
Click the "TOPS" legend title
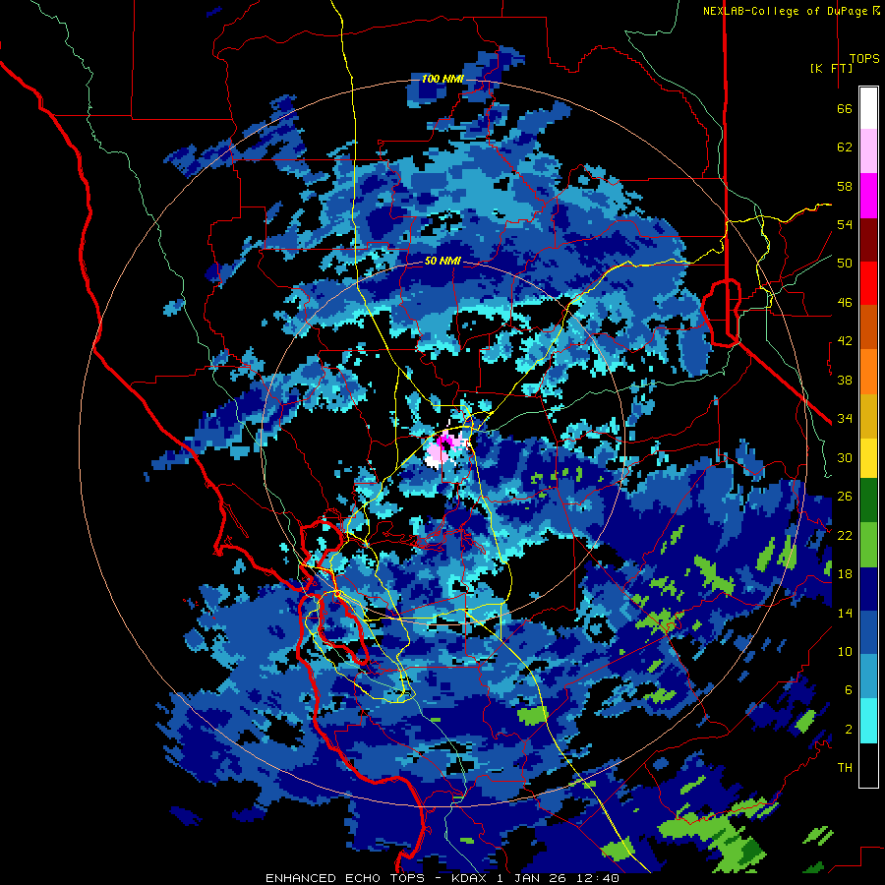(864, 58)
